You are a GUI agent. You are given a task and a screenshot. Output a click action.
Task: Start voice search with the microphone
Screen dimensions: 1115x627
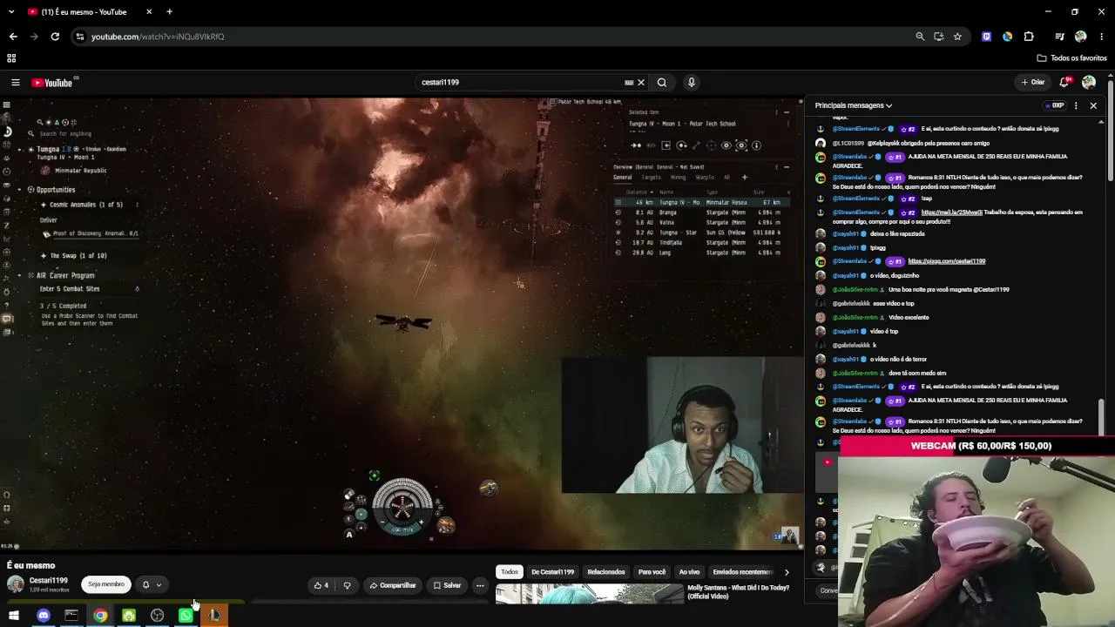[x=692, y=83]
